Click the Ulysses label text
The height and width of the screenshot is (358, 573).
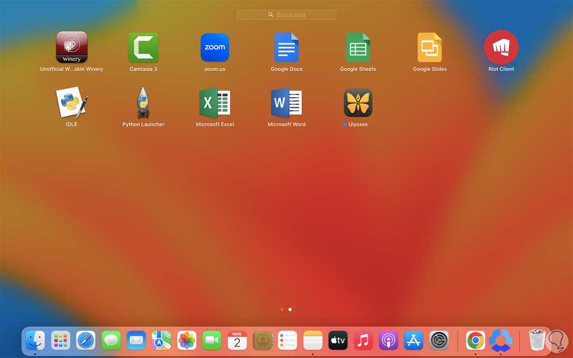point(358,125)
